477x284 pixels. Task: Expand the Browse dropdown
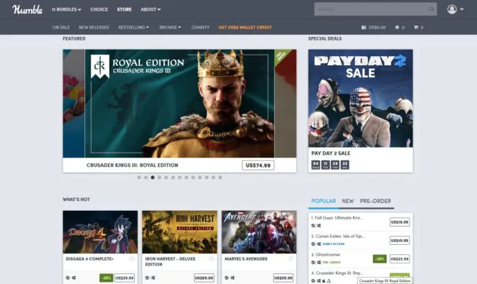[170, 28]
